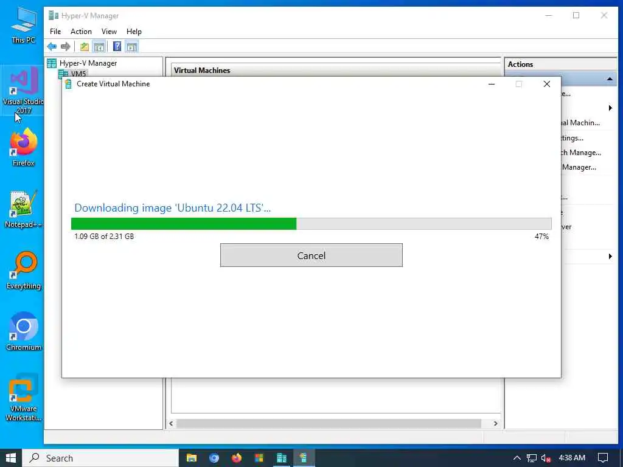This screenshot has height=467, width=623.
Task: Click the 'al Machin...' action in Actions pane
Action: (x=580, y=123)
